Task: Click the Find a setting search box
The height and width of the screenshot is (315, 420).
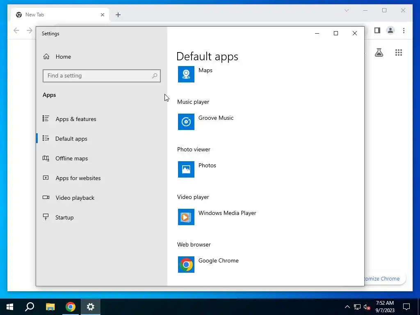Action: pos(102,76)
